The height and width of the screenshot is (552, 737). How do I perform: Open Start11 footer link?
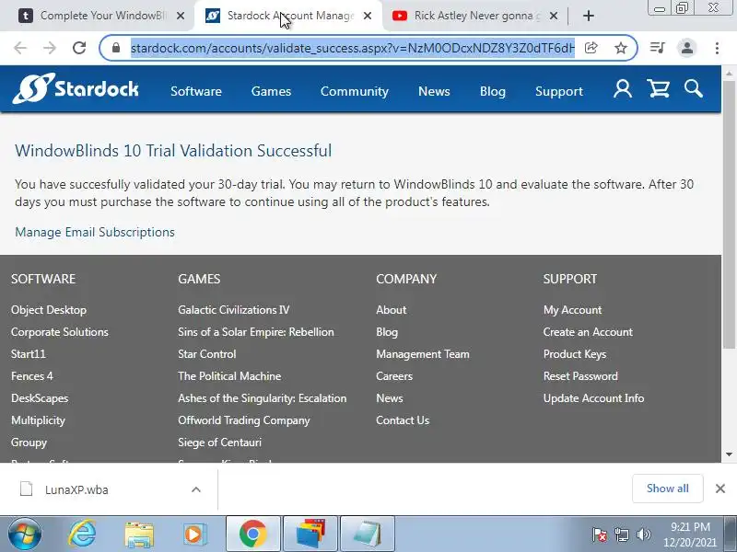click(29, 354)
